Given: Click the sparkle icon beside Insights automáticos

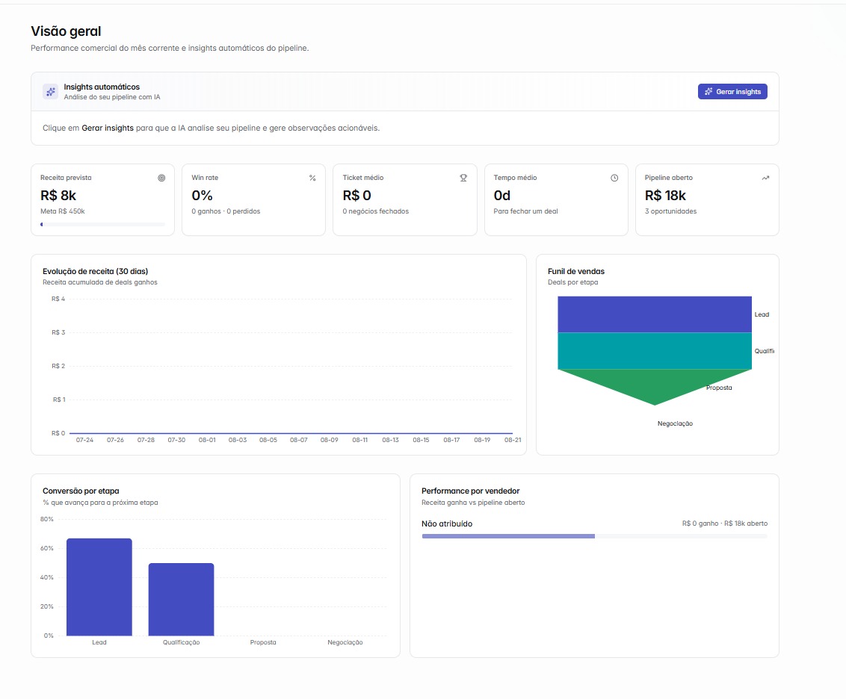Looking at the screenshot, I should pyautogui.click(x=51, y=92).
